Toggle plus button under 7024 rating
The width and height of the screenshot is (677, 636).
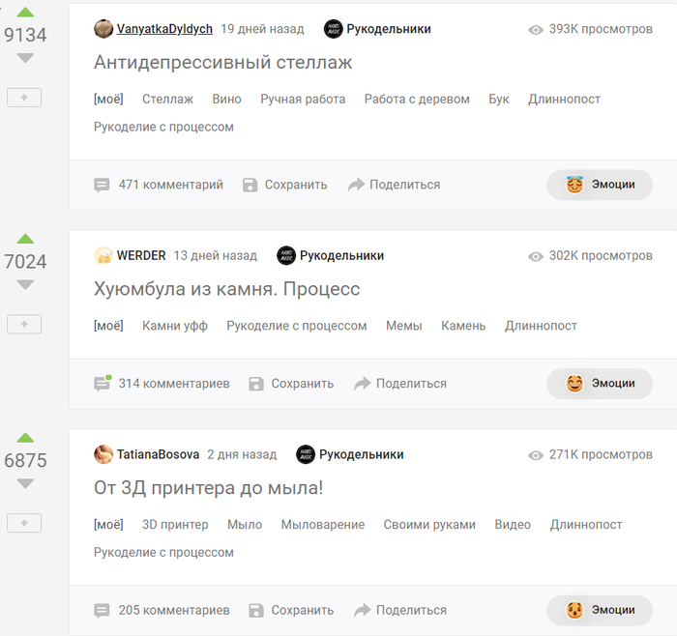(24, 324)
